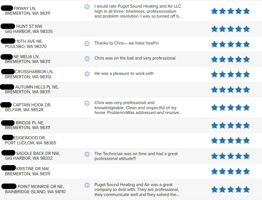Viewport: 262px width, 200px height.
Task: Click star rating on Kristine Dr NW row
Action: [230, 171]
